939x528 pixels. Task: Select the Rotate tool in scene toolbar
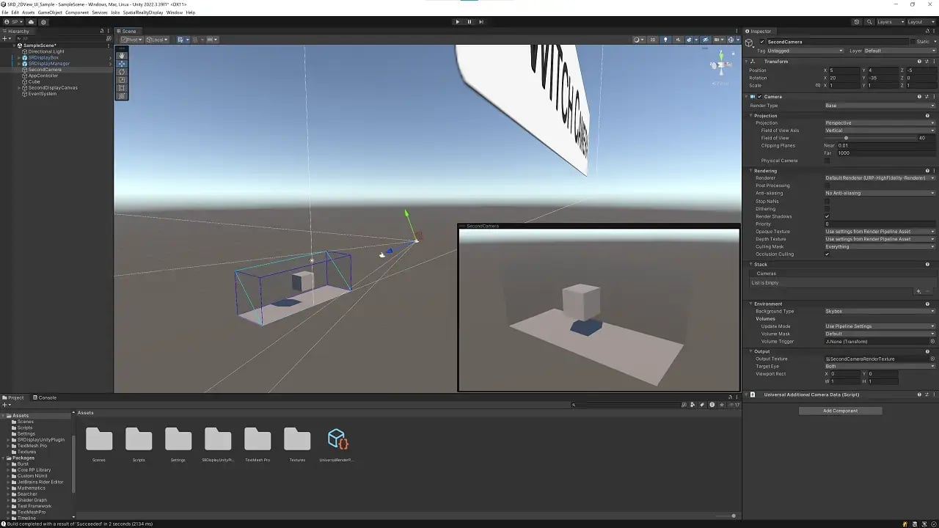click(x=122, y=72)
